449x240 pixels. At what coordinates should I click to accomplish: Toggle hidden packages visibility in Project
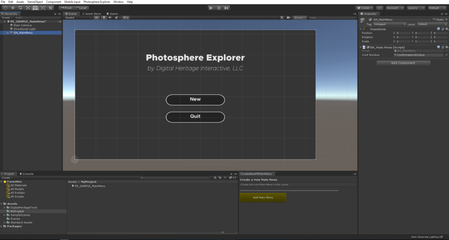[x=233, y=178]
